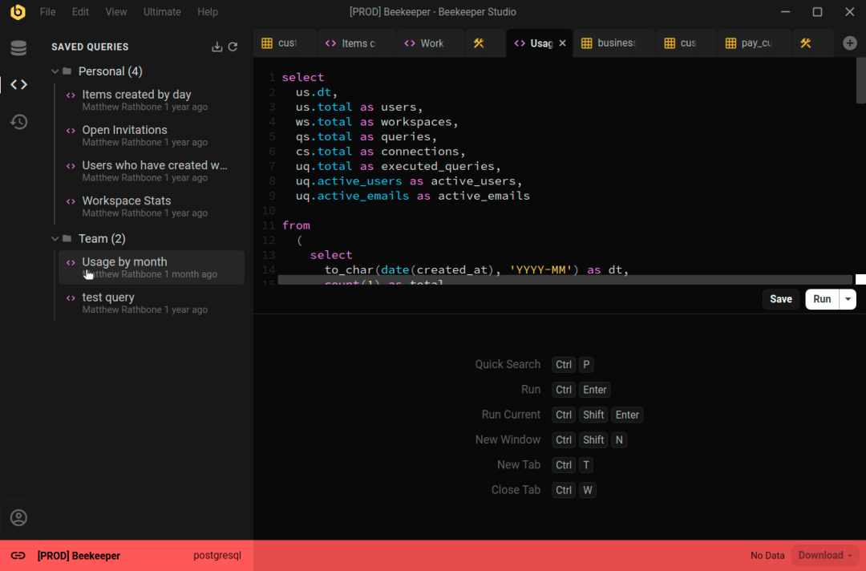Open the Workspace Stats saved query
Viewport: 866px width, 571px height.
[127, 201]
